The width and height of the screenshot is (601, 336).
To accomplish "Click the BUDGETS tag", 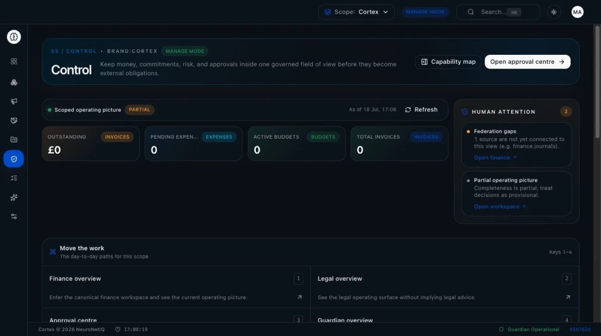I will click(323, 137).
